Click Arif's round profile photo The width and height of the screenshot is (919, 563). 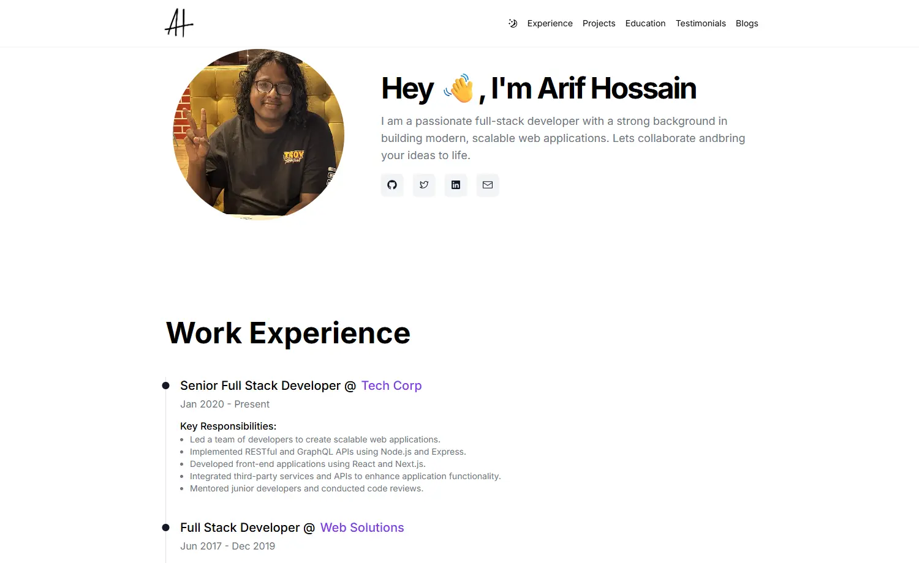[259, 134]
